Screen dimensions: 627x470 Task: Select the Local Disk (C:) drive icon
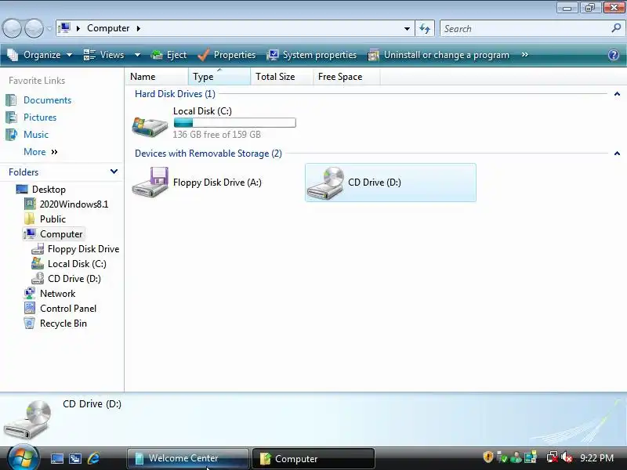tap(150, 126)
